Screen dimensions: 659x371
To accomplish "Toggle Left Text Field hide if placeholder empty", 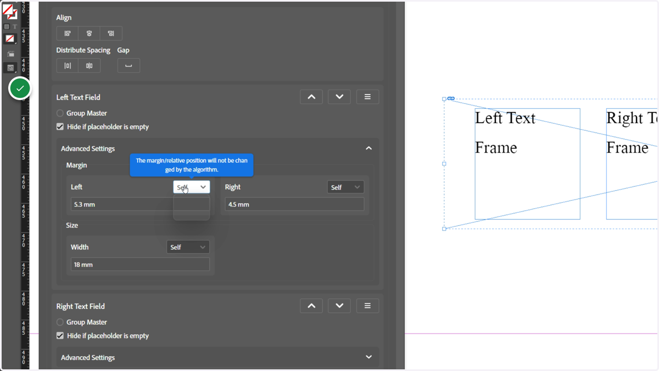I will (60, 126).
